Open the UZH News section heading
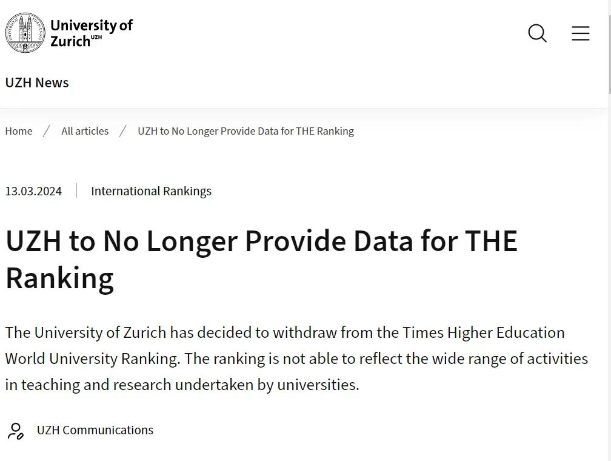The width and height of the screenshot is (611, 461). coord(37,82)
